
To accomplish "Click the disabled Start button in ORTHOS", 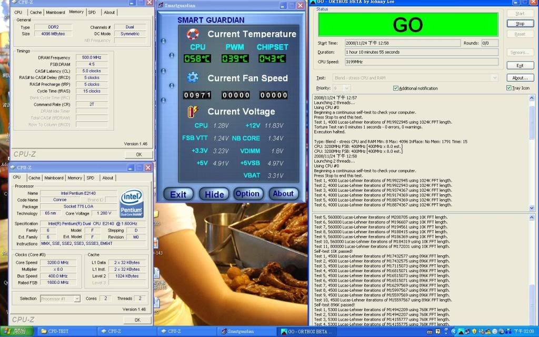I will (x=520, y=13).
